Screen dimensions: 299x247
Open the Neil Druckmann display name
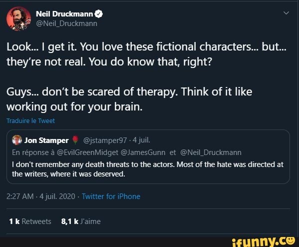click(64, 14)
